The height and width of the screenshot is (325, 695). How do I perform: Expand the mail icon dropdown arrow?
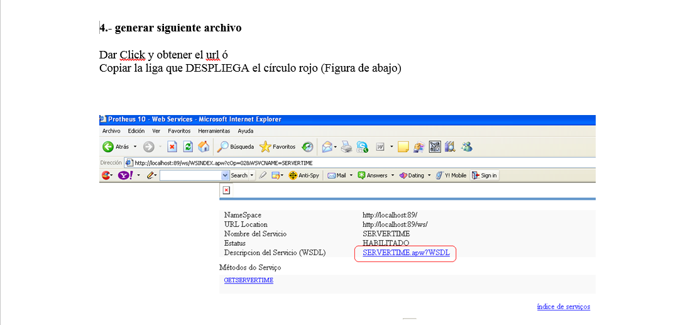point(336,146)
